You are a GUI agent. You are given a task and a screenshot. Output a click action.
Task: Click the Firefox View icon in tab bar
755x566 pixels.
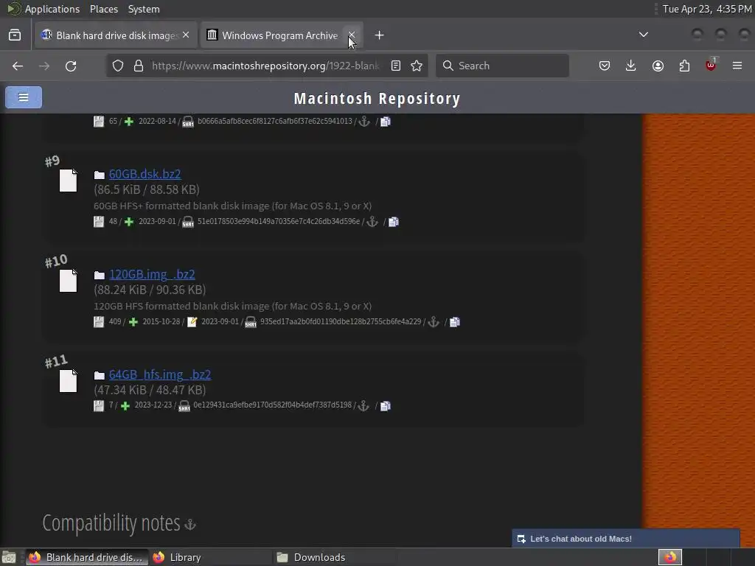pyautogui.click(x=15, y=35)
